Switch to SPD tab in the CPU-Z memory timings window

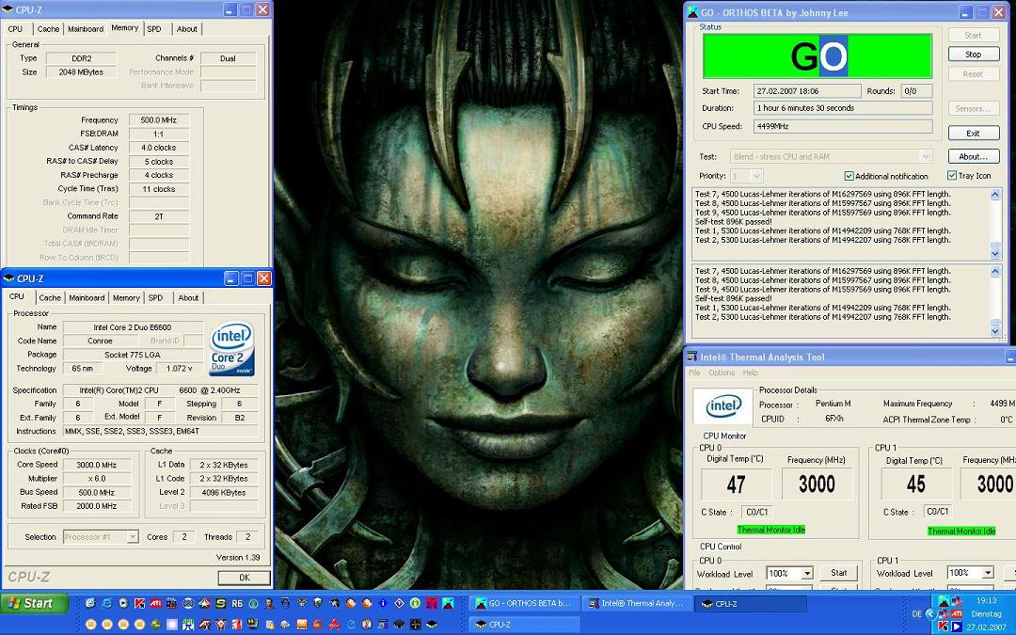(x=154, y=28)
